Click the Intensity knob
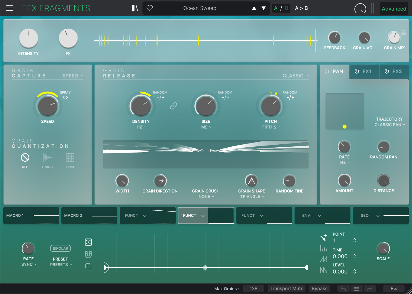 [28, 38]
